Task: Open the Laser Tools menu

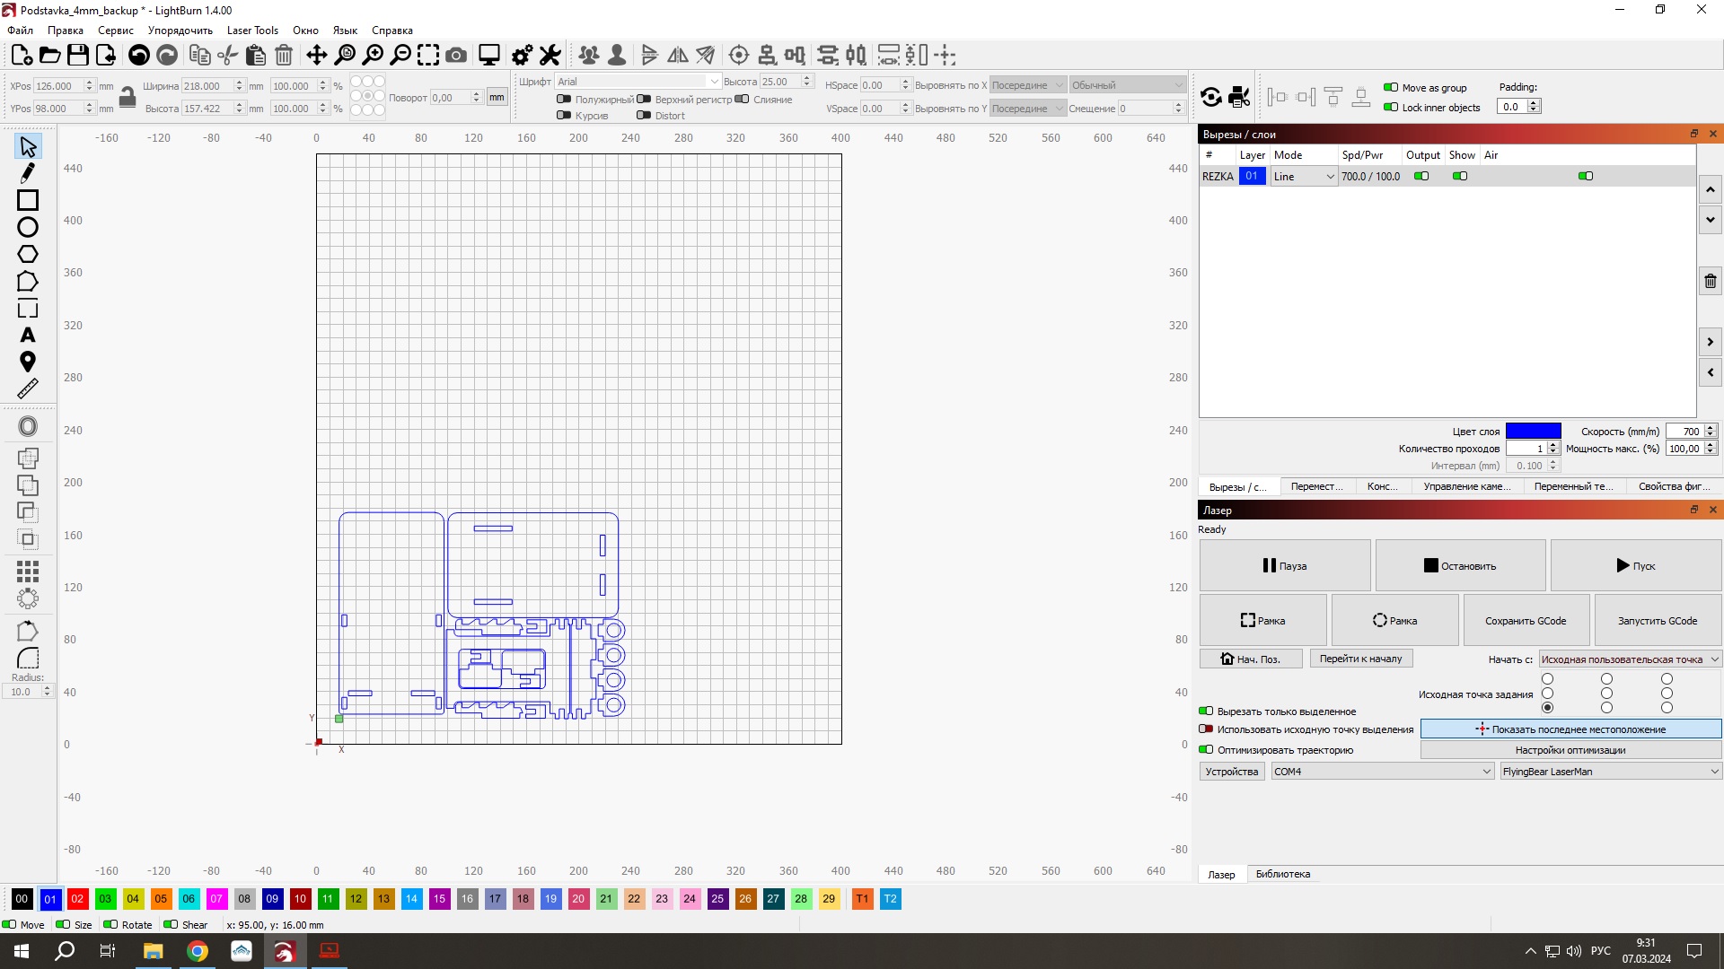Action: click(x=252, y=31)
